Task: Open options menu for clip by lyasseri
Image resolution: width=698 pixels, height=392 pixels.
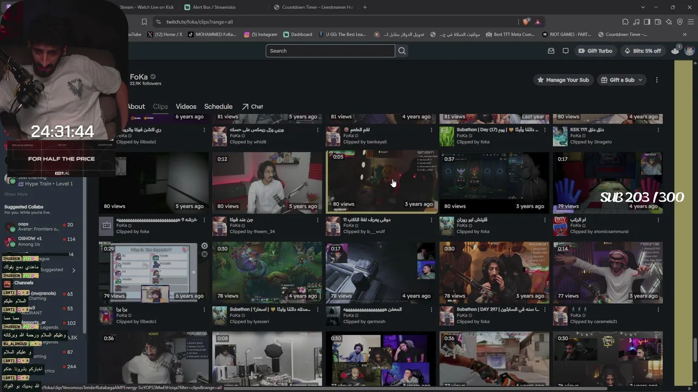Action: [x=318, y=310]
